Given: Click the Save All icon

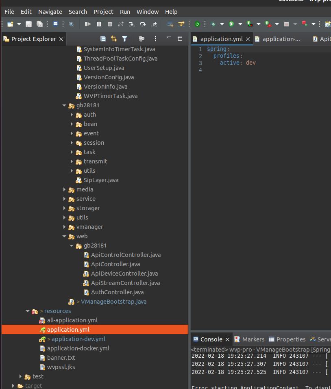Looking at the screenshot, I should click(39, 24).
